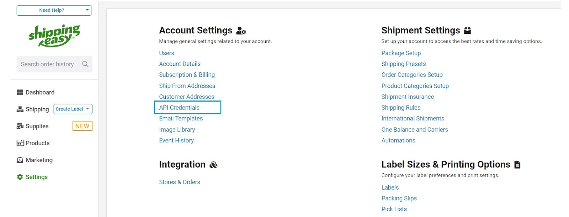Image resolution: width=569 pixels, height=217 pixels.
Task: Click the Account Settings user-gear icon
Action: [x=241, y=31]
